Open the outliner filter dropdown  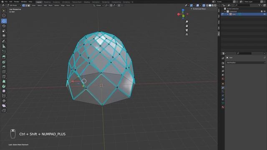pyautogui.click(x=260, y=5)
